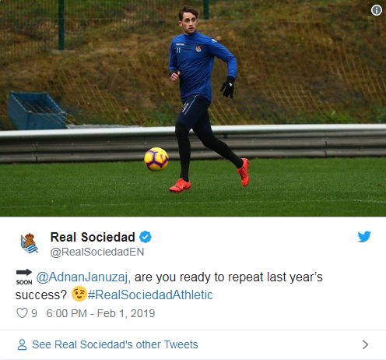Click the football in the photo
The height and width of the screenshot is (360, 386).
(x=156, y=159)
